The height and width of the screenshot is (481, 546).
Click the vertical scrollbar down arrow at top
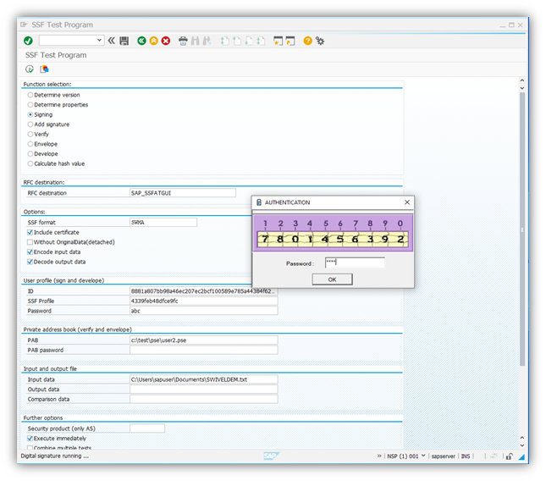point(522,88)
